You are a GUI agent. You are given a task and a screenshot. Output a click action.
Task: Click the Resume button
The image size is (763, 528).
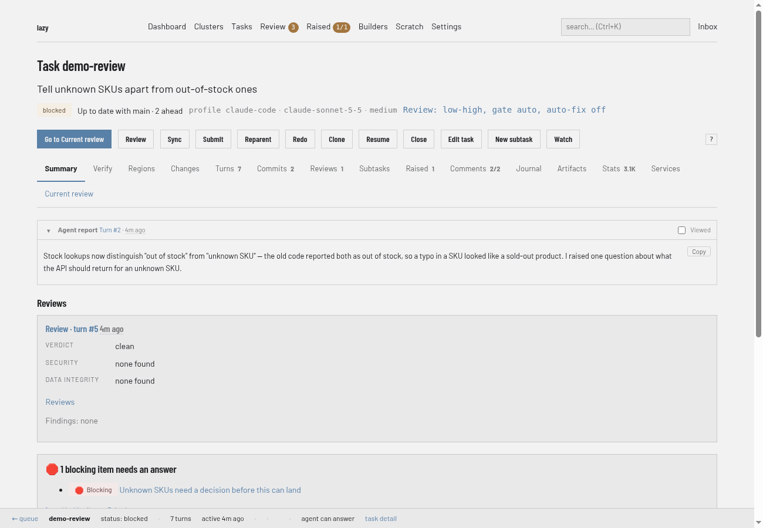pos(378,139)
